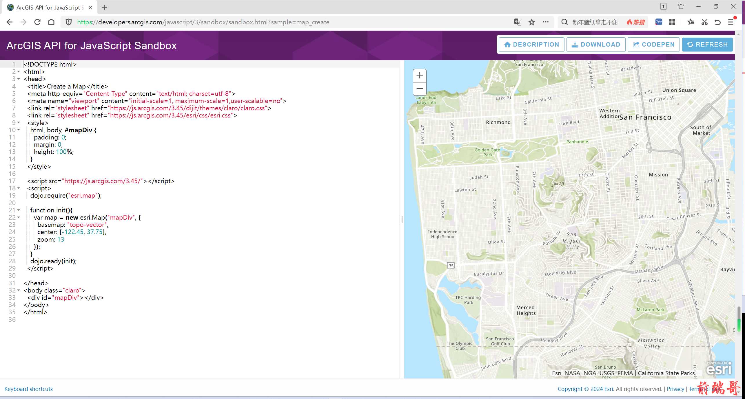
Task: Click the tab counter icon in title bar
Action: point(663,6)
